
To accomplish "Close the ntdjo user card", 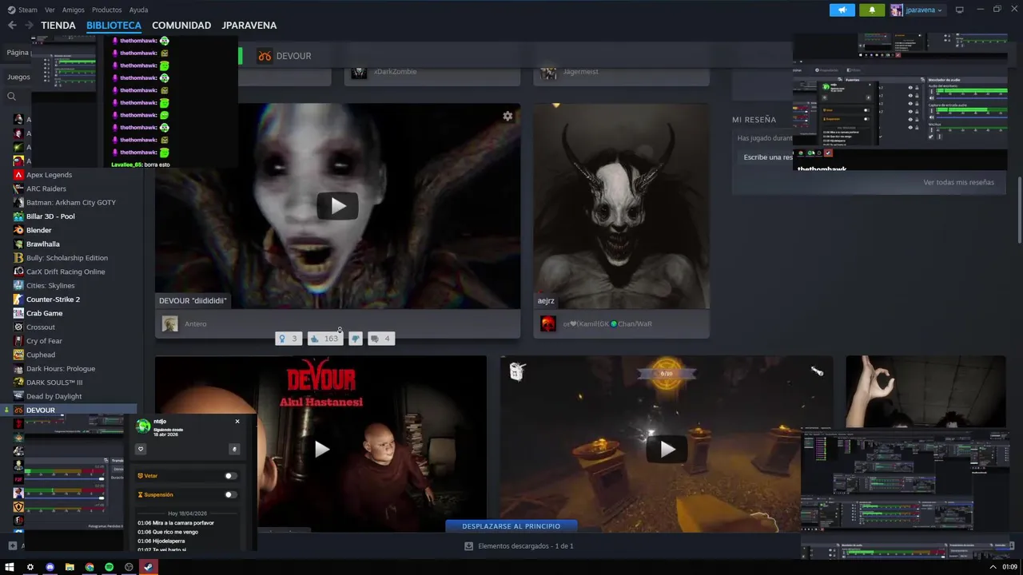I will 237,422.
